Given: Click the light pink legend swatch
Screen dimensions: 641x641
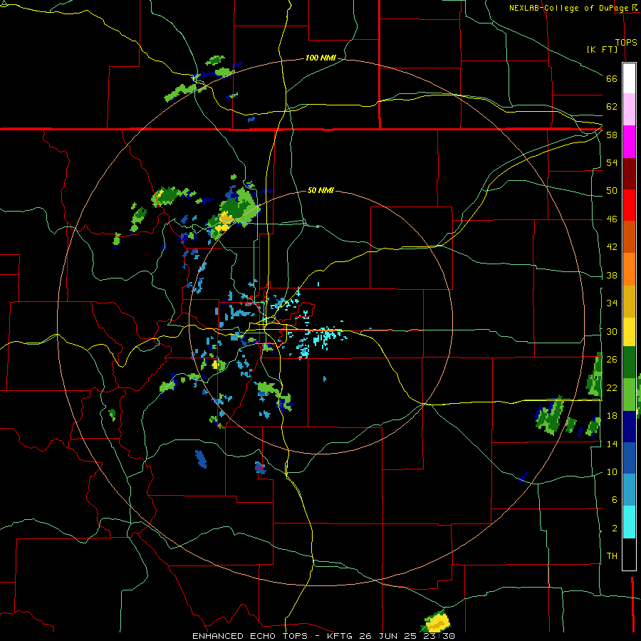Looking at the screenshot, I should tap(629, 109).
